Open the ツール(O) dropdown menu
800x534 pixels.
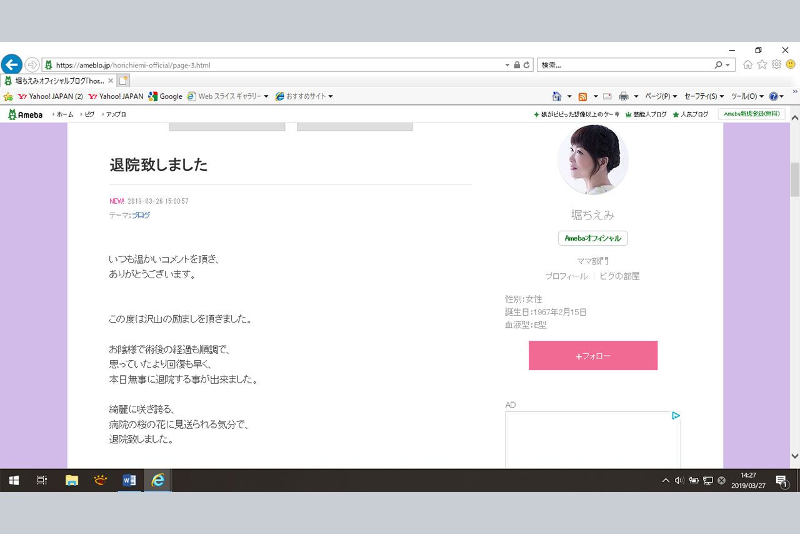745,95
